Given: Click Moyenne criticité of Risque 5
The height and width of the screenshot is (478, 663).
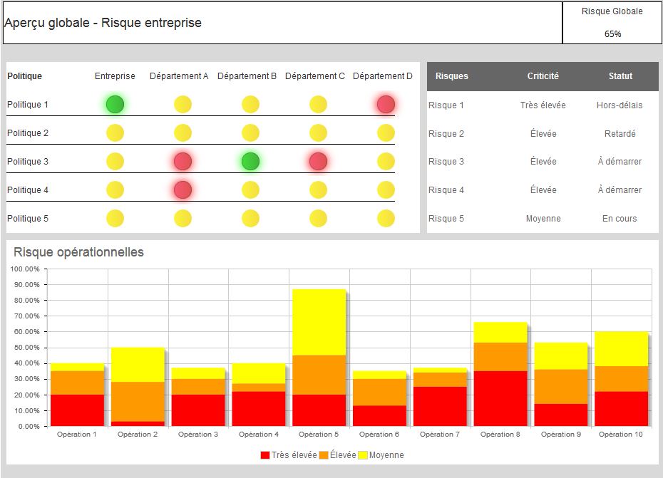Looking at the screenshot, I should point(543,219).
